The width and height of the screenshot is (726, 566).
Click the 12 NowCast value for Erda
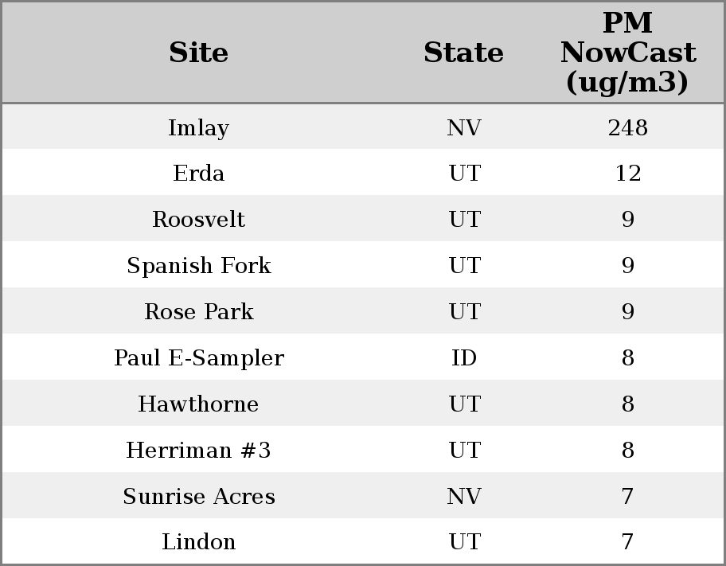[x=627, y=174]
